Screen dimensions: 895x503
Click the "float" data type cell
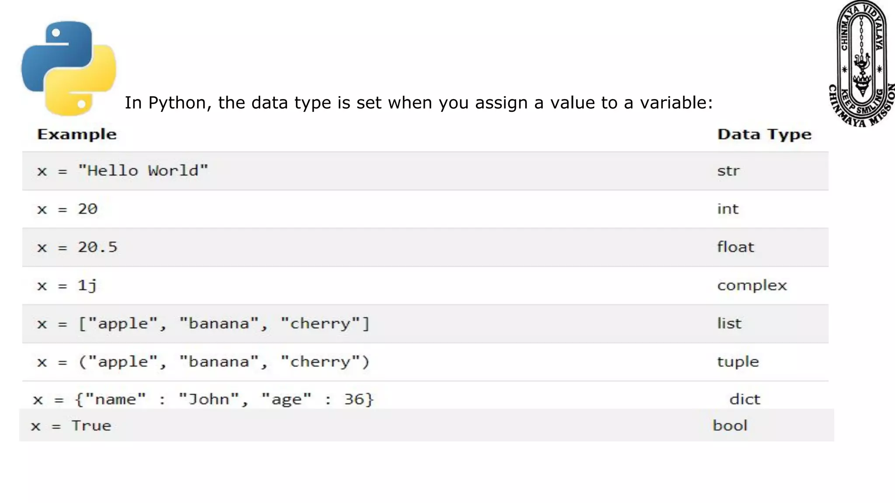735,247
